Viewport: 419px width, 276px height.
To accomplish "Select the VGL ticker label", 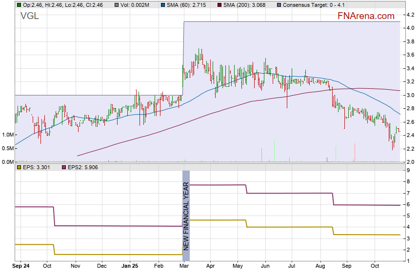I will pos(30,16).
